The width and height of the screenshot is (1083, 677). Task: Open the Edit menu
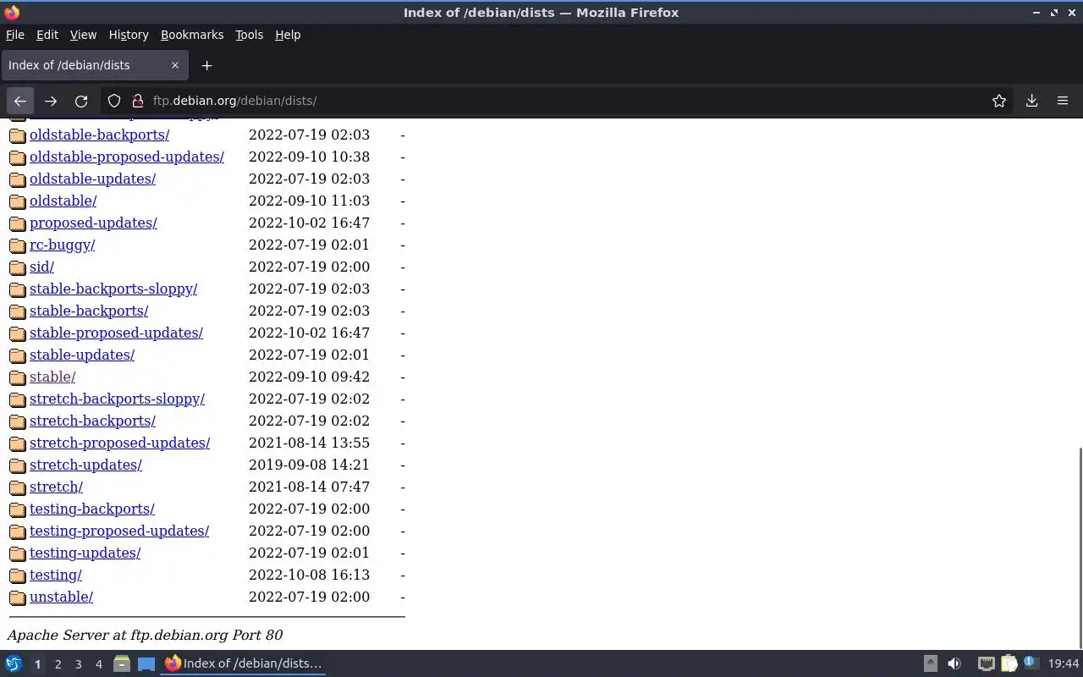tap(47, 35)
